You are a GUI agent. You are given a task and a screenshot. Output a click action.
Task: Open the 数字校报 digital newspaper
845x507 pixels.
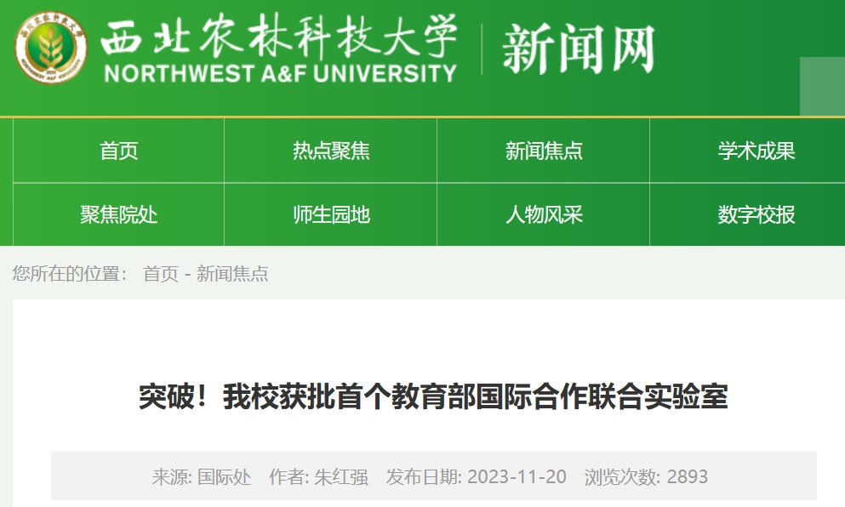756,215
